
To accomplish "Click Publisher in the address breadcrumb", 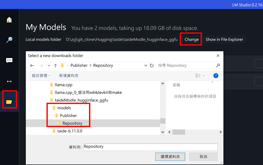I will click(79, 65).
